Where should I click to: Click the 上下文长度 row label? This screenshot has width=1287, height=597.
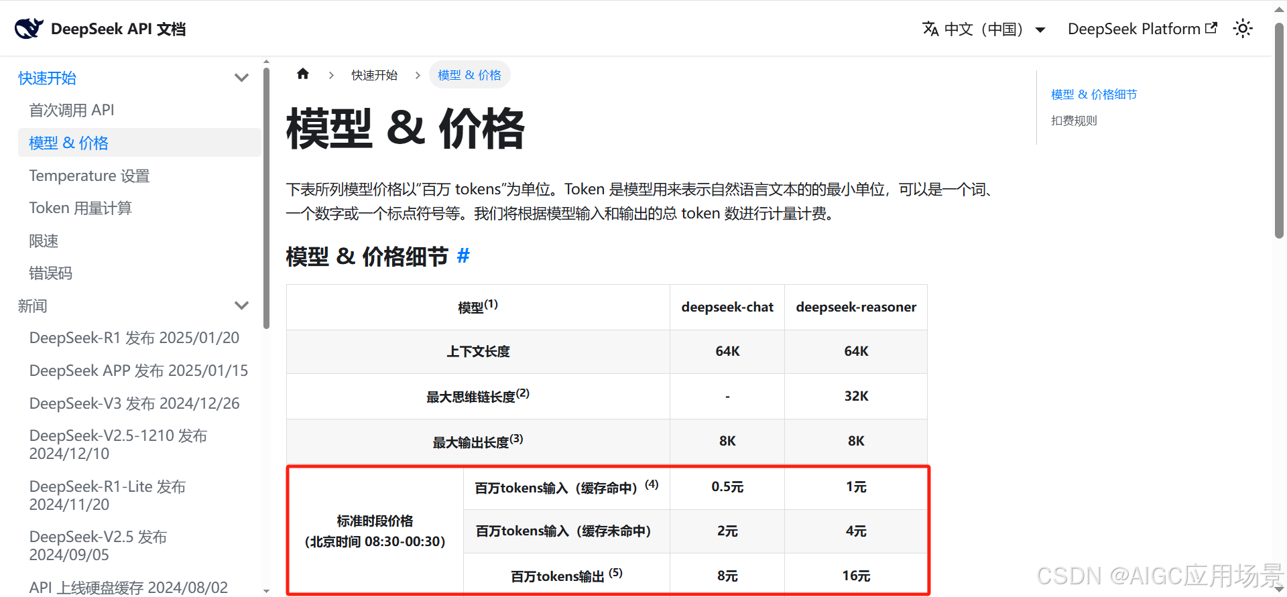pyautogui.click(x=478, y=351)
